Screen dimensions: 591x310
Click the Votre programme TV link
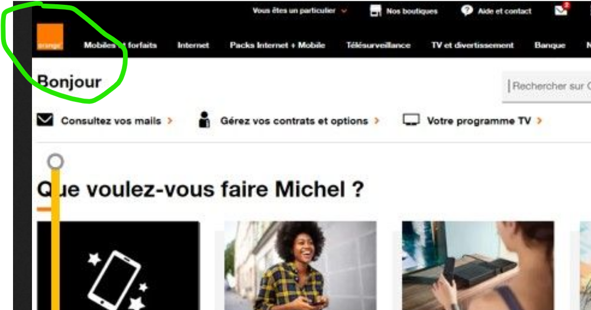tap(479, 121)
